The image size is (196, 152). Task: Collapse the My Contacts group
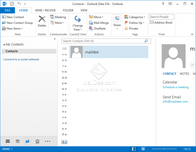pos(4,45)
